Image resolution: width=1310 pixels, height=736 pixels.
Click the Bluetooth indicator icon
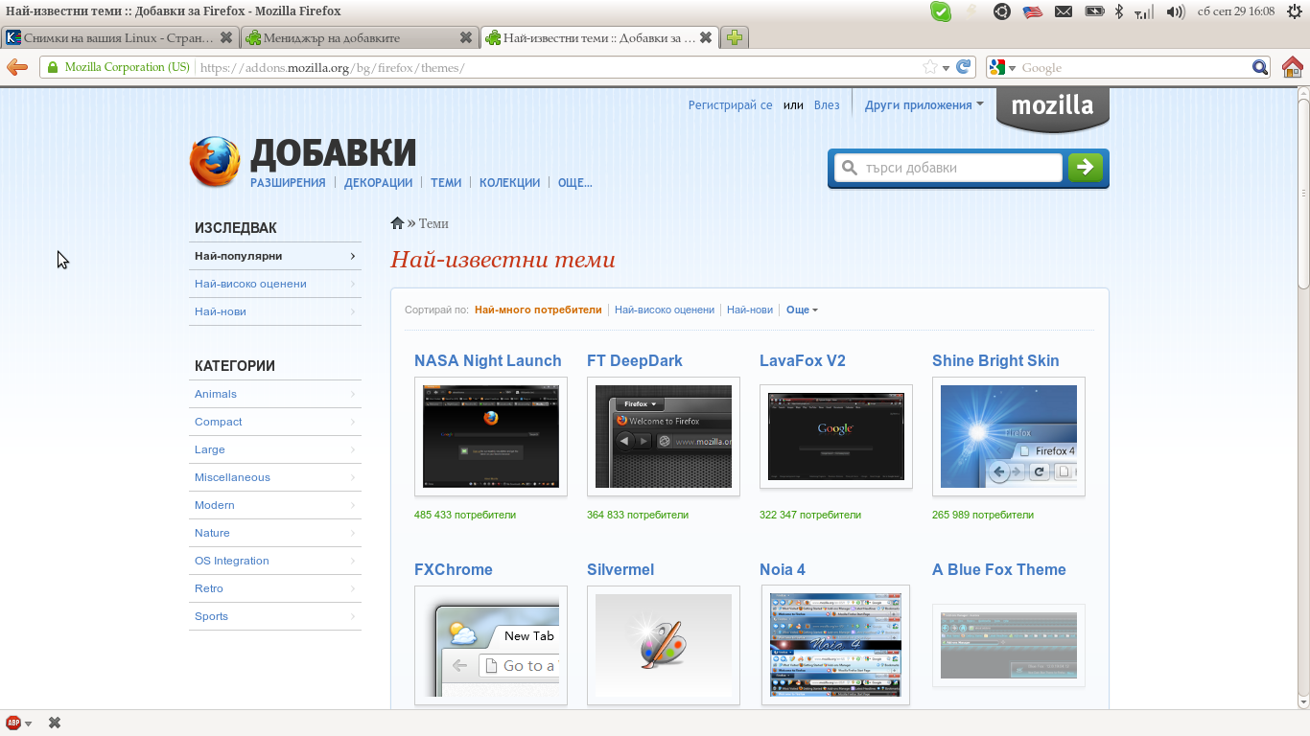(1118, 11)
